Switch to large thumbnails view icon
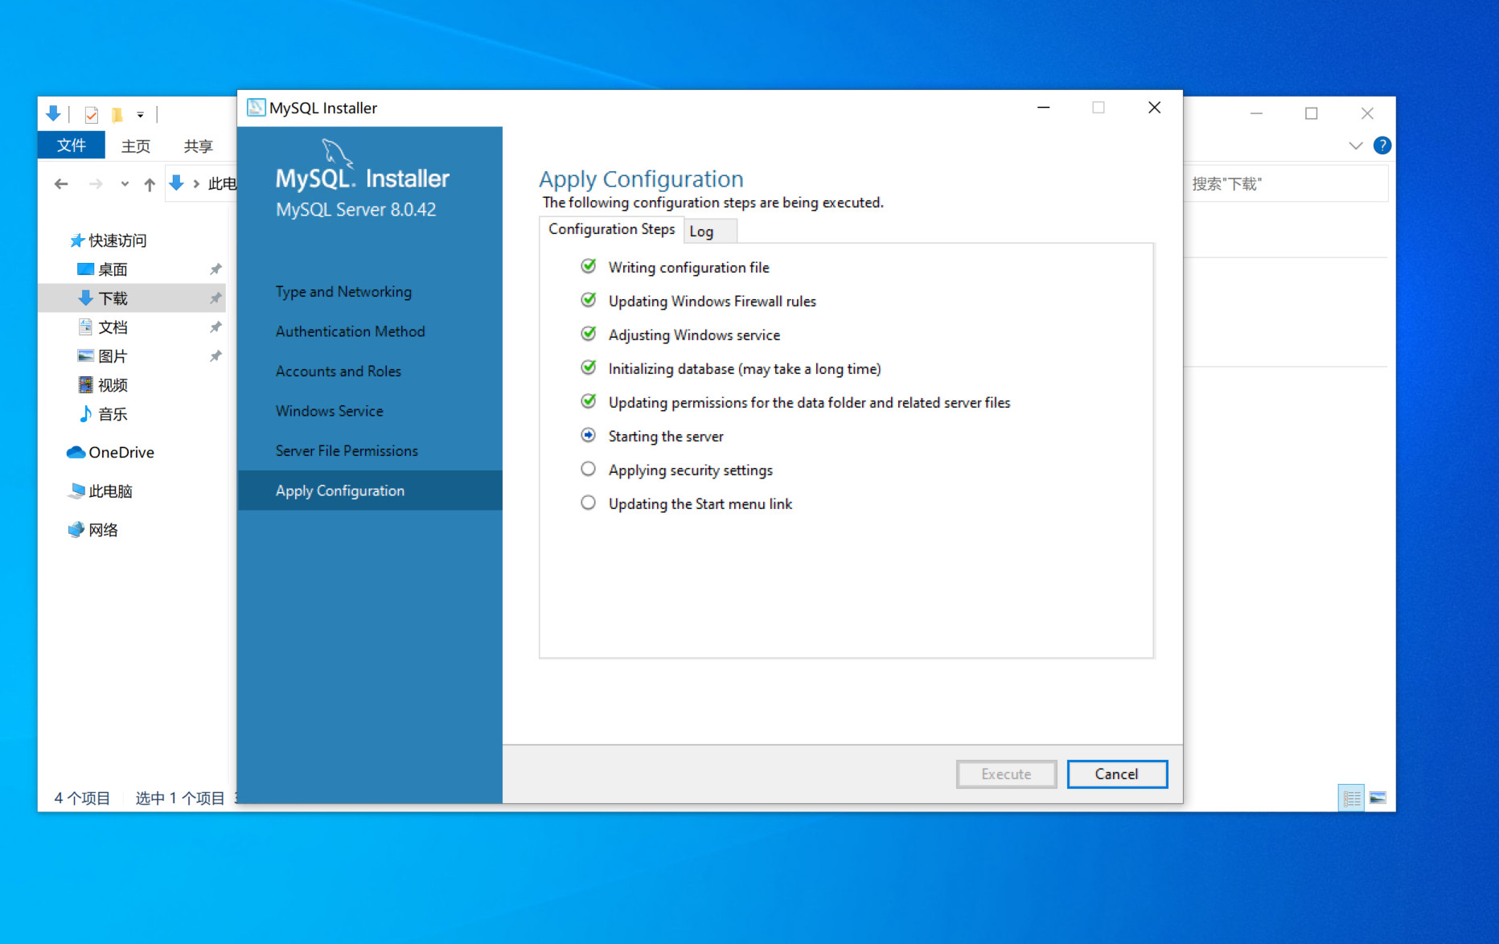Viewport: 1499px width, 944px height. pos(1378,798)
